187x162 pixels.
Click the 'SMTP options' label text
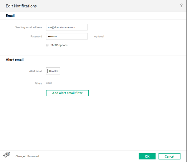(x=59, y=45)
